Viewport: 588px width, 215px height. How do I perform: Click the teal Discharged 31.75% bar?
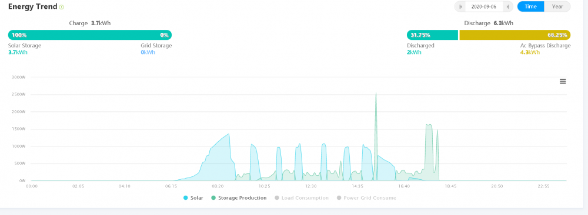[x=433, y=35]
